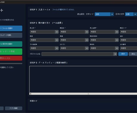This screenshot has height=113, width=137.
Task: Expand the 売上金額 column dropdown
Action: (104, 32)
